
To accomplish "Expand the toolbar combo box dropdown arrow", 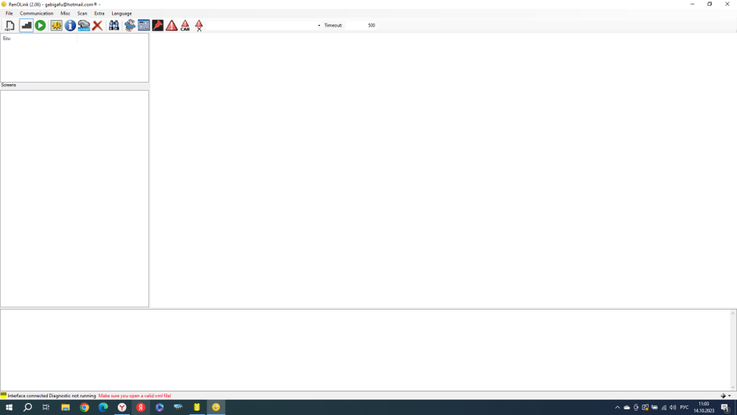I will (x=319, y=26).
